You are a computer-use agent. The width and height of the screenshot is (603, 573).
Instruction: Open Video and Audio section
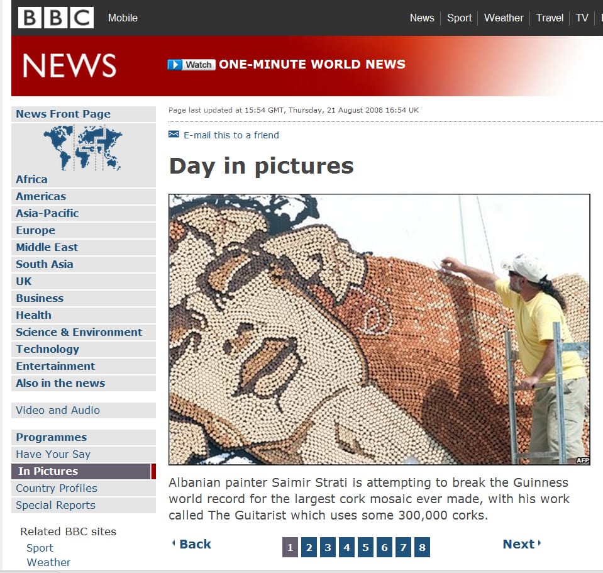click(84, 410)
